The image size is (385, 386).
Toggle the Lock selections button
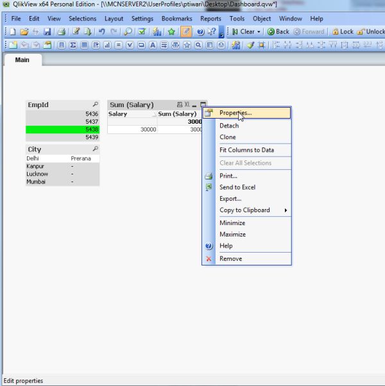click(343, 31)
